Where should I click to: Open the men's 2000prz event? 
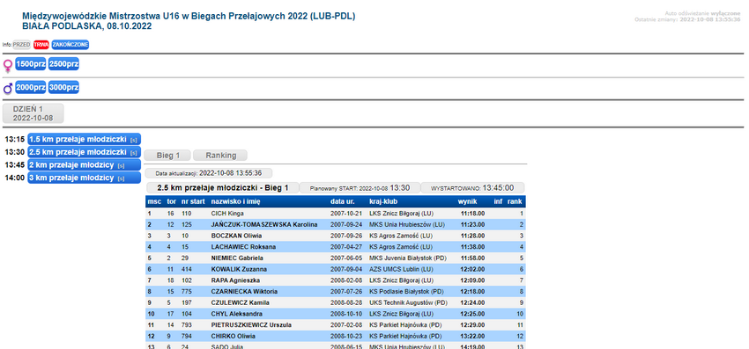click(x=31, y=88)
